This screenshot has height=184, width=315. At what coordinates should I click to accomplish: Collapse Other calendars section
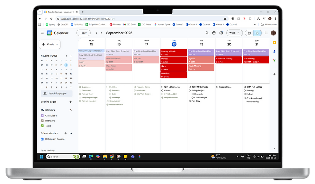pyautogui.click(x=71, y=133)
